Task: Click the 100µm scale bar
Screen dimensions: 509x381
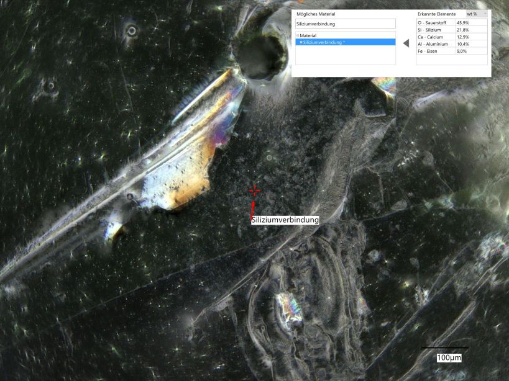Action: (444, 348)
